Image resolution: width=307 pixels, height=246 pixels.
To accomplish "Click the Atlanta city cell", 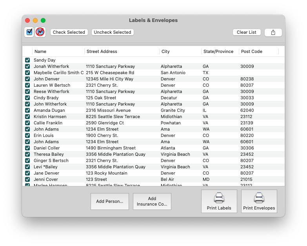I will [168, 148].
